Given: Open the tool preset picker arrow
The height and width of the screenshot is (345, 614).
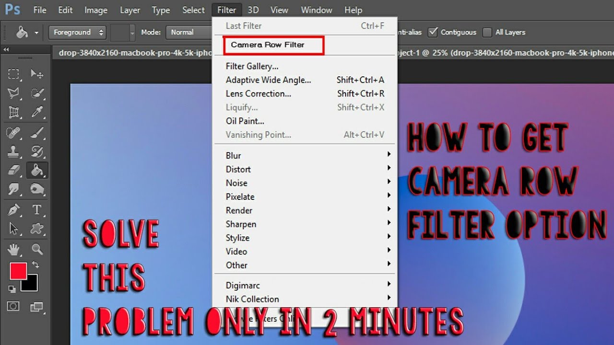Looking at the screenshot, I should coord(36,33).
